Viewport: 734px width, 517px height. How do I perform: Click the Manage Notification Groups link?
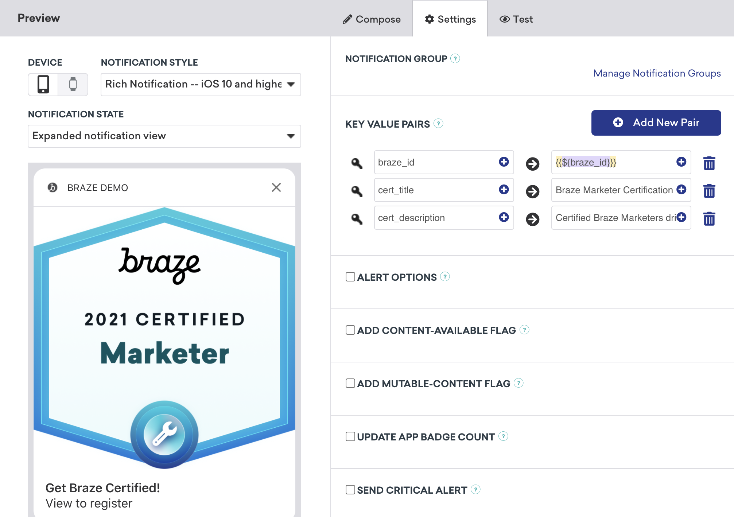pyautogui.click(x=656, y=73)
